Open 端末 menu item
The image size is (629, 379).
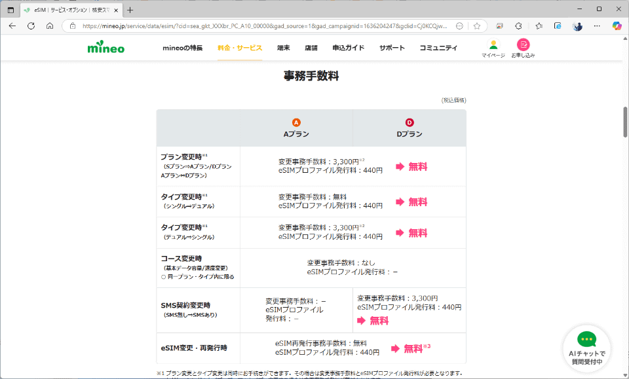click(x=283, y=48)
